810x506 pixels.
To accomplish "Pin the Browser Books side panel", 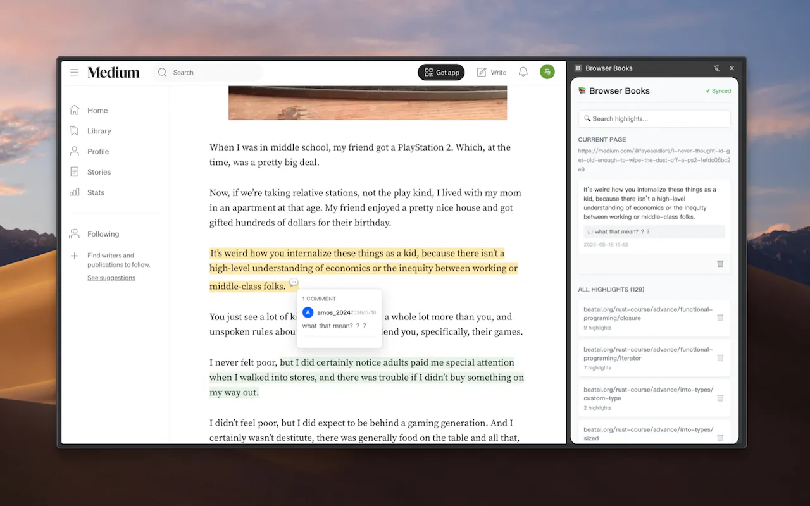I will click(x=717, y=68).
